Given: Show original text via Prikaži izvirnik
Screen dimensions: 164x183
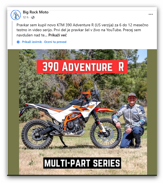Looking at the screenshot, I should (32, 42).
